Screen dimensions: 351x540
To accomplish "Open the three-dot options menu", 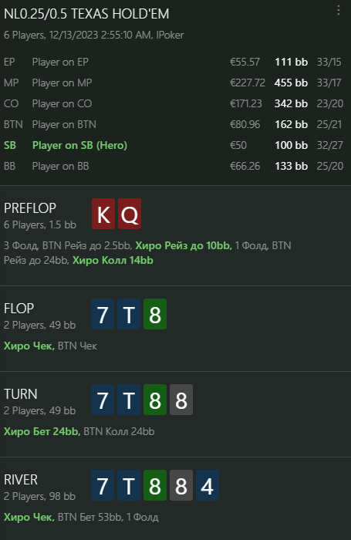I will 339,11.
